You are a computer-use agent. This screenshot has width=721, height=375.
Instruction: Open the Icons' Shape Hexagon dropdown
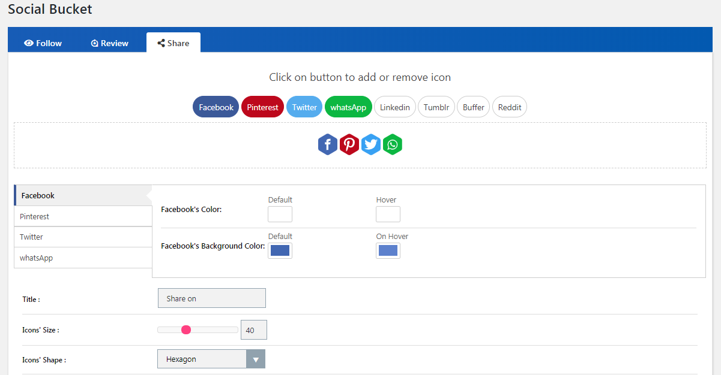(x=211, y=359)
